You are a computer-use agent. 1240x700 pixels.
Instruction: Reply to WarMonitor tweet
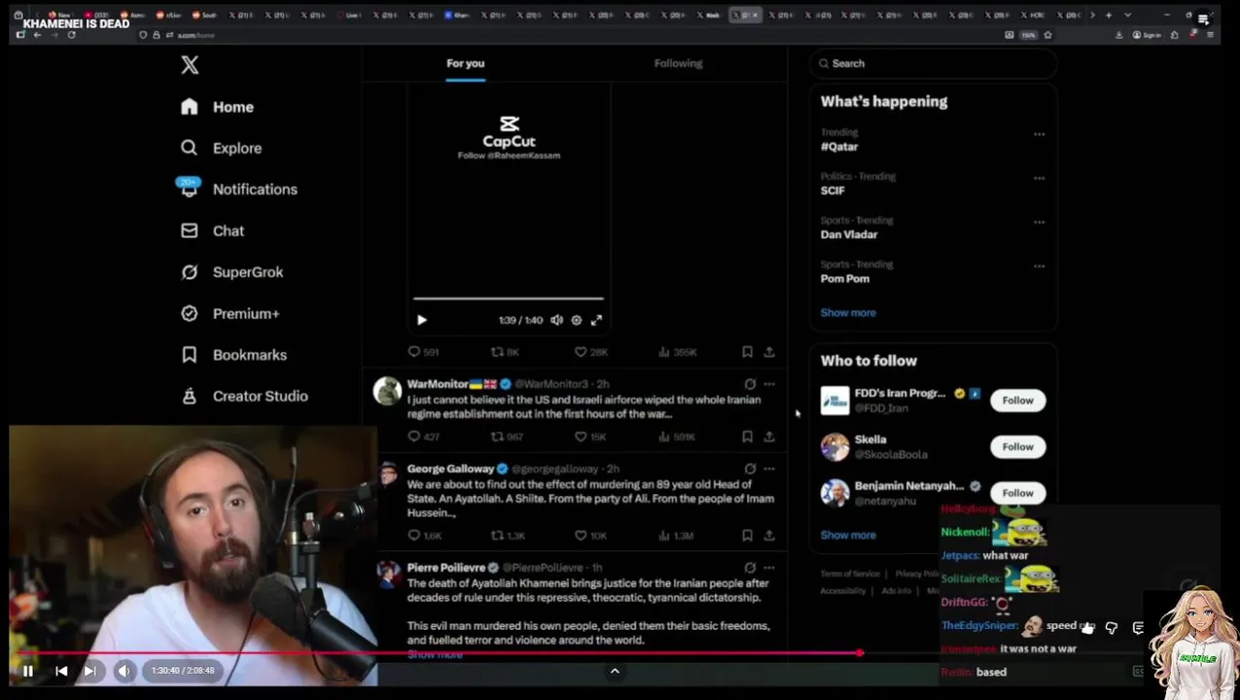click(x=423, y=437)
